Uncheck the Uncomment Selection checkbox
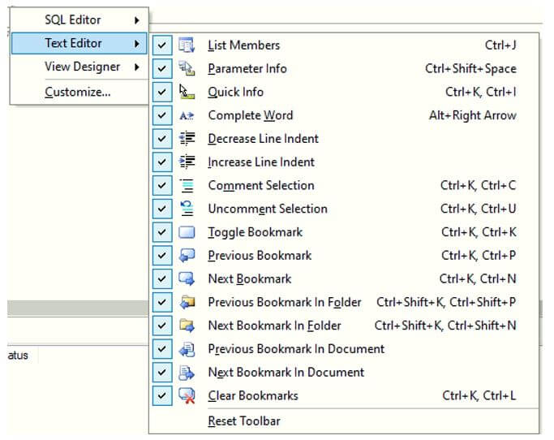The width and height of the screenshot is (554, 440). (162, 209)
